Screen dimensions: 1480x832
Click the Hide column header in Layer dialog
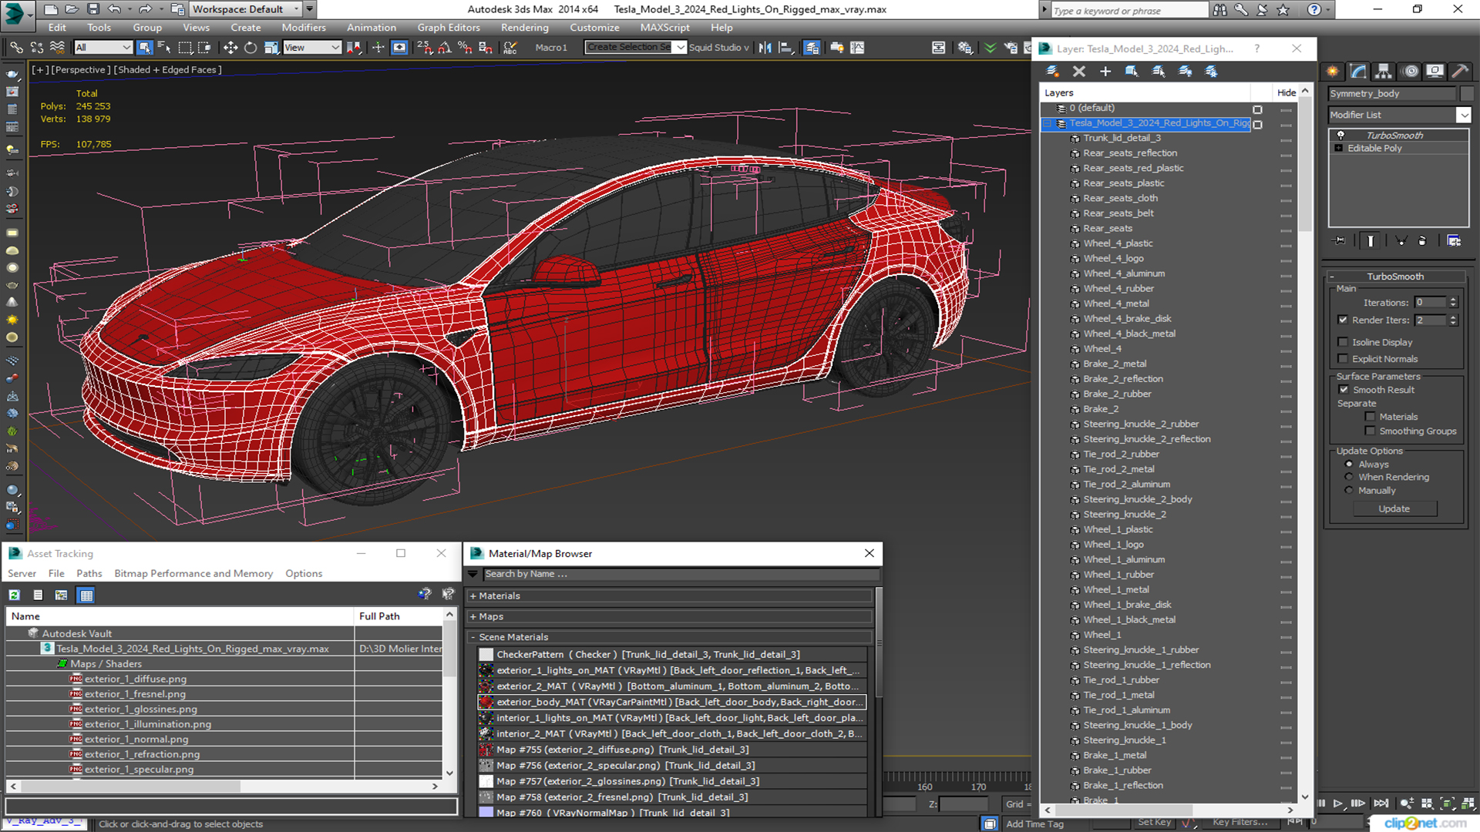pos(1286,93)
